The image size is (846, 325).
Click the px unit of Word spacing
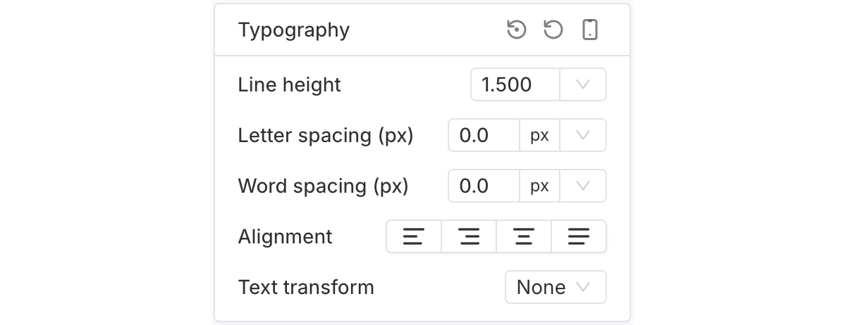pyautogui.click(x=539, y=186)
